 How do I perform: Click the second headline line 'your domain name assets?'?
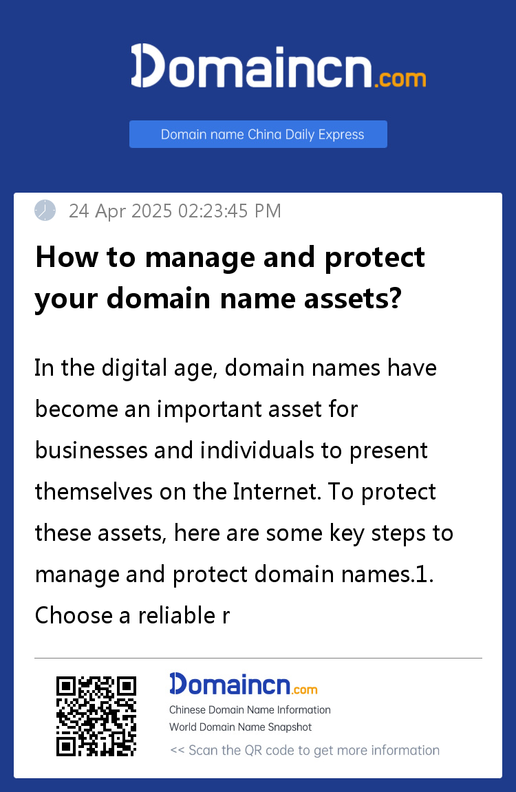click(x=218, y=299)
